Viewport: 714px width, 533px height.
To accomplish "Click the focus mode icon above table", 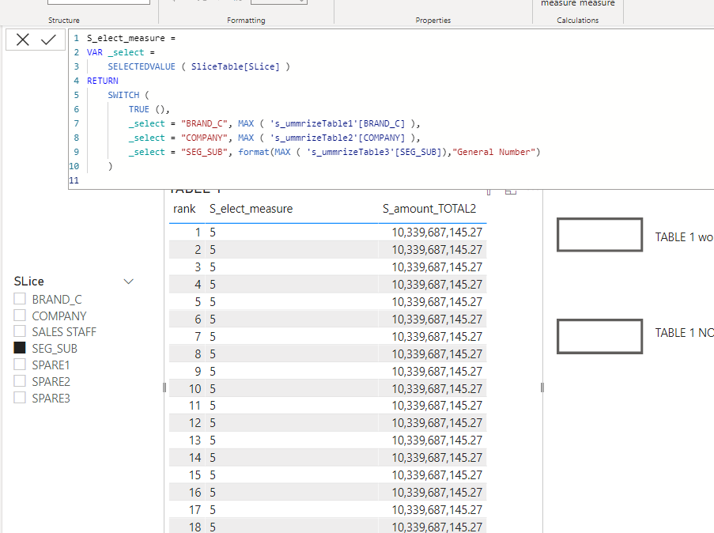I will pos(511,191).
